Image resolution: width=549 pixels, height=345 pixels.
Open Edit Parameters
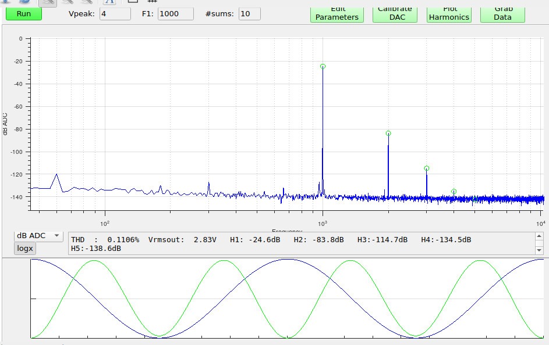click(x=337, y=15)
